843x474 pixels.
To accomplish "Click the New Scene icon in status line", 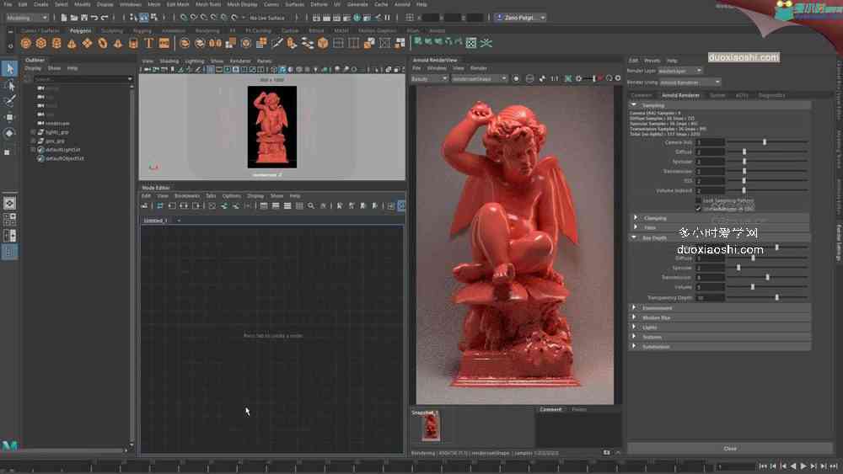I will [x=63, y=18].
